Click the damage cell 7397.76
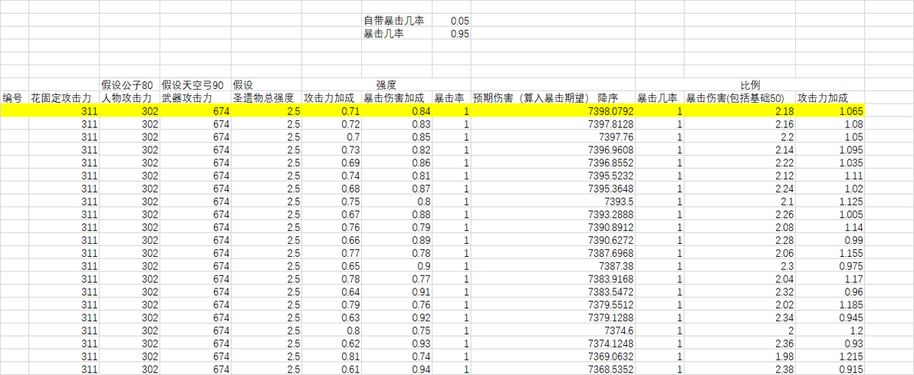Screen dimensions: 914x375 tap(553, 137)
